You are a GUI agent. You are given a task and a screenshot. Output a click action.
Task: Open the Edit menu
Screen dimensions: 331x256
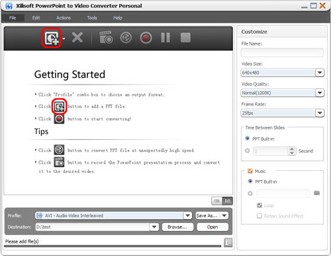coord(36,18)
